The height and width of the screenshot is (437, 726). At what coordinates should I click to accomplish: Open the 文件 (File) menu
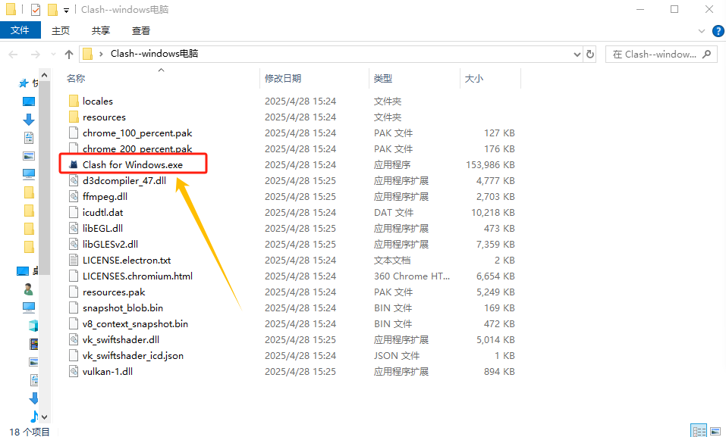click(20, 30)
